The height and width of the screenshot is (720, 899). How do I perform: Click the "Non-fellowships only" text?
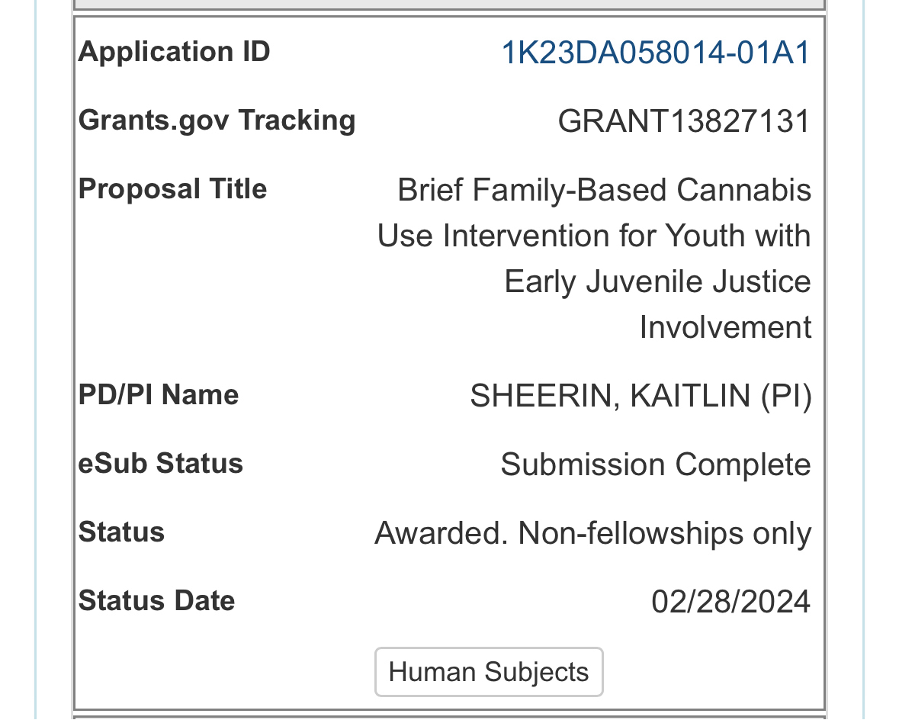(664, 533)
